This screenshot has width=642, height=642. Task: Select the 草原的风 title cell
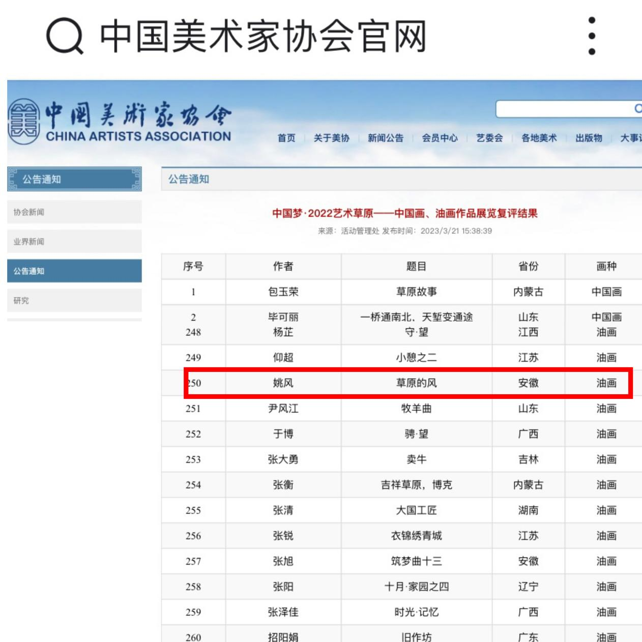click(416, 383)
